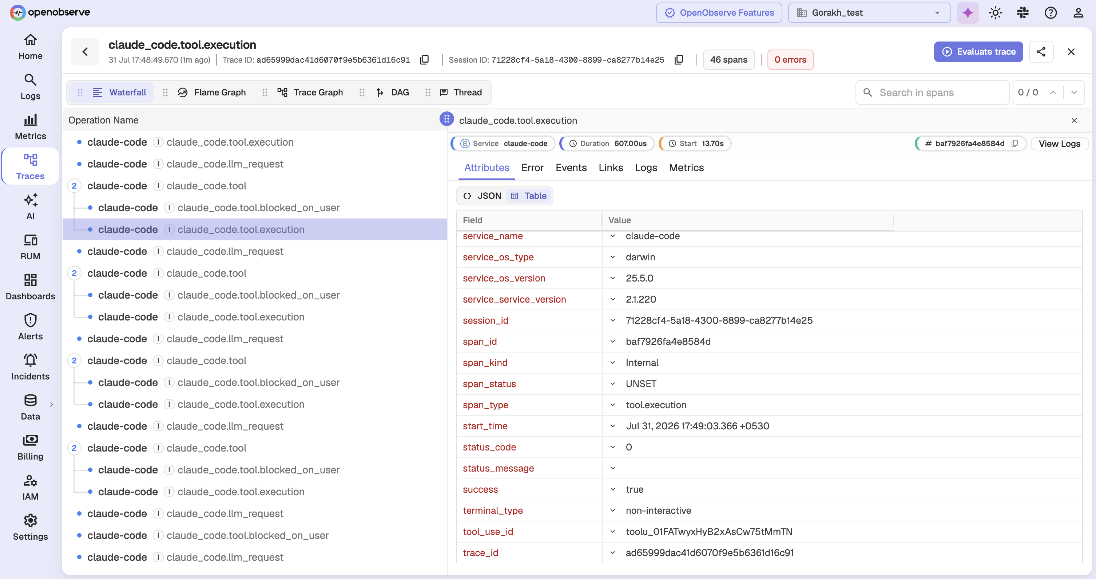This screenshot has height=579, width=1096.
Task: Select the last claude_code.tool.blocked_on_user span row
Action: pyautogui.click(x=254, y=535)
